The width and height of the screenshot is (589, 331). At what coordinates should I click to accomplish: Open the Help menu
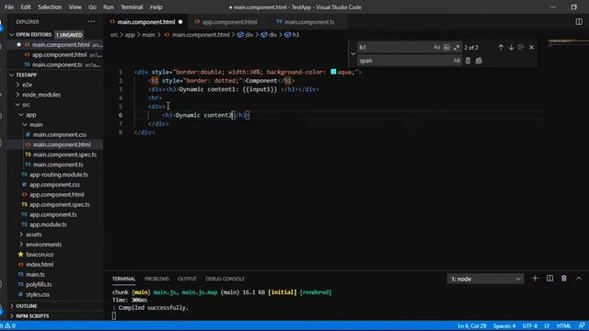click(156, 6)
